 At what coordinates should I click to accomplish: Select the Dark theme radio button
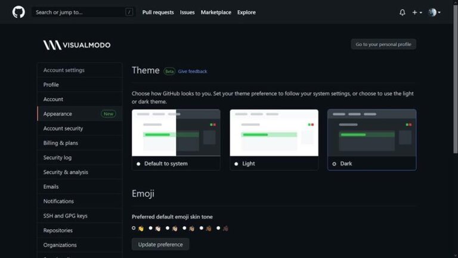(x=334, y=164)
